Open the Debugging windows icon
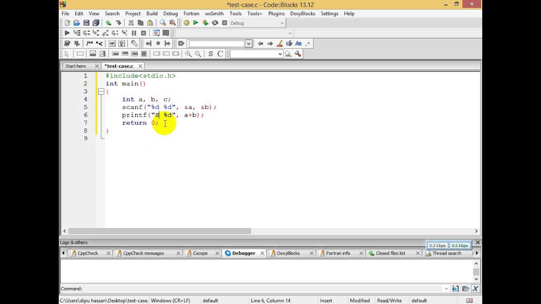 [156, 33]
